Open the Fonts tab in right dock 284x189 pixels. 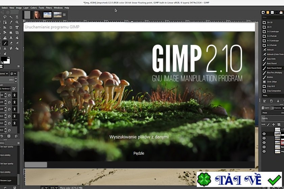coord(272,12)
